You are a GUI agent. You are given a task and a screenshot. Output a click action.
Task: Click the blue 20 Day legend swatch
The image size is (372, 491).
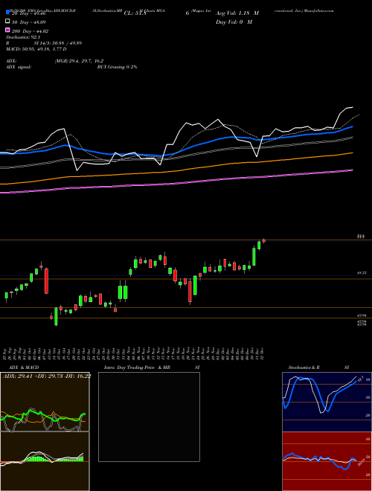(x=7, y=13)
